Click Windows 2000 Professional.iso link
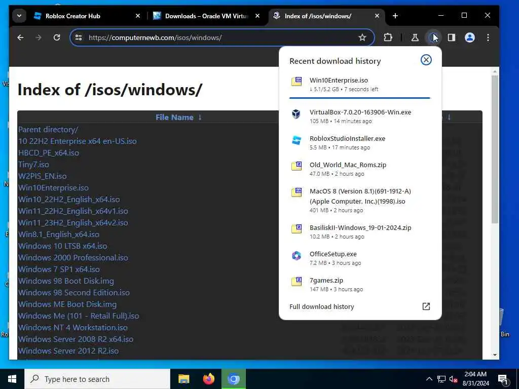Image resolution: width=519 pixels, height=389 pixels. click(x=73, y=258)
